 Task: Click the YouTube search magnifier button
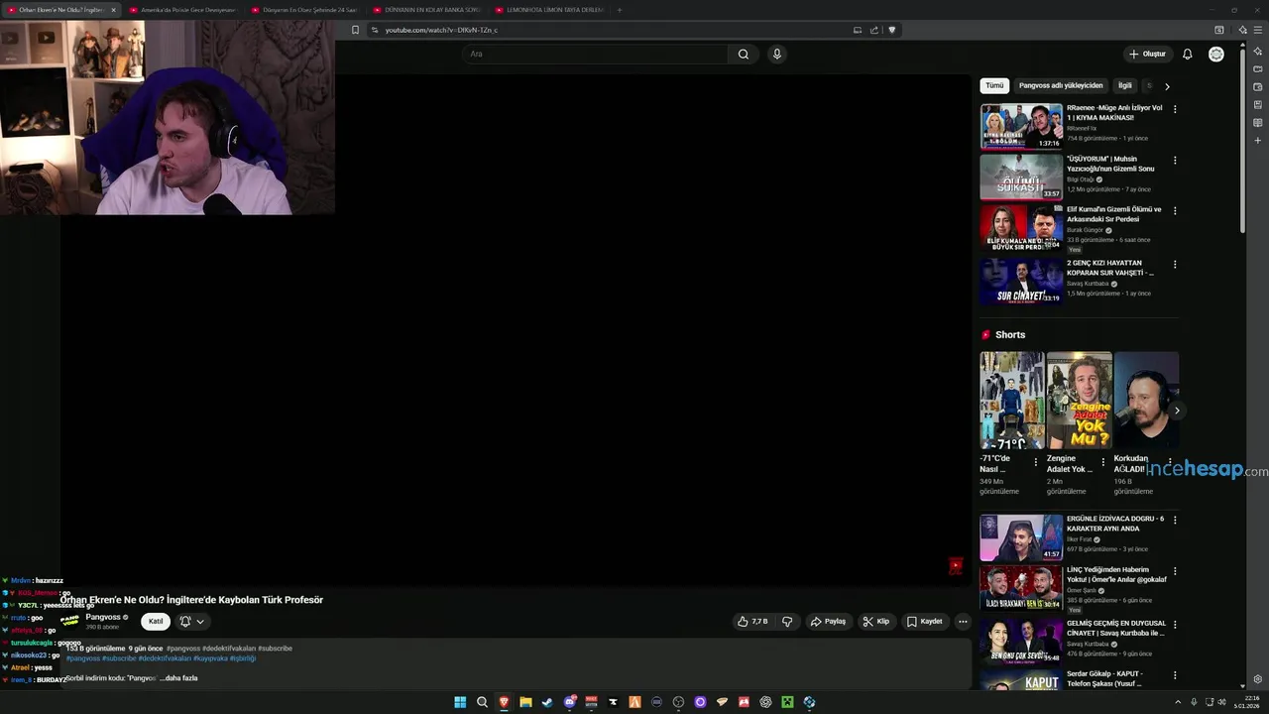[744, 54]
